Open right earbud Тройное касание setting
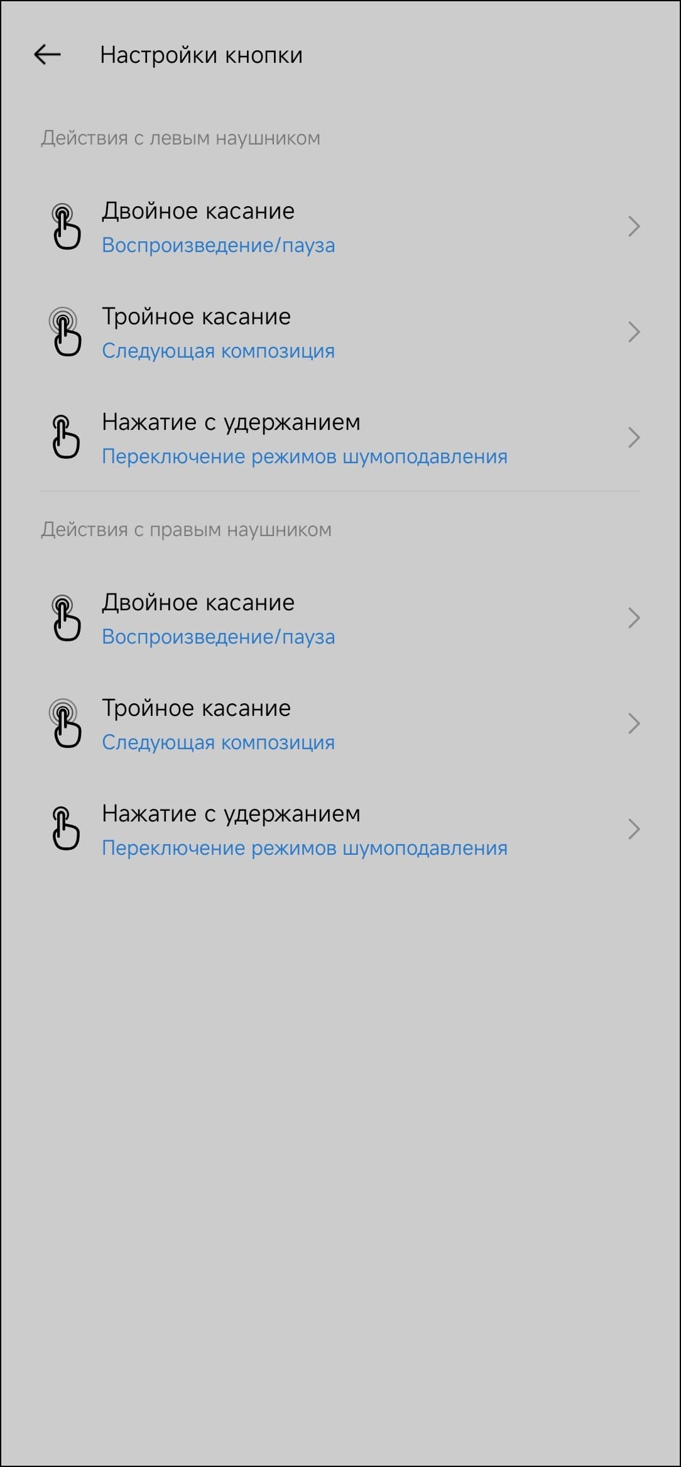681x1467 pixels. point(340,723)
